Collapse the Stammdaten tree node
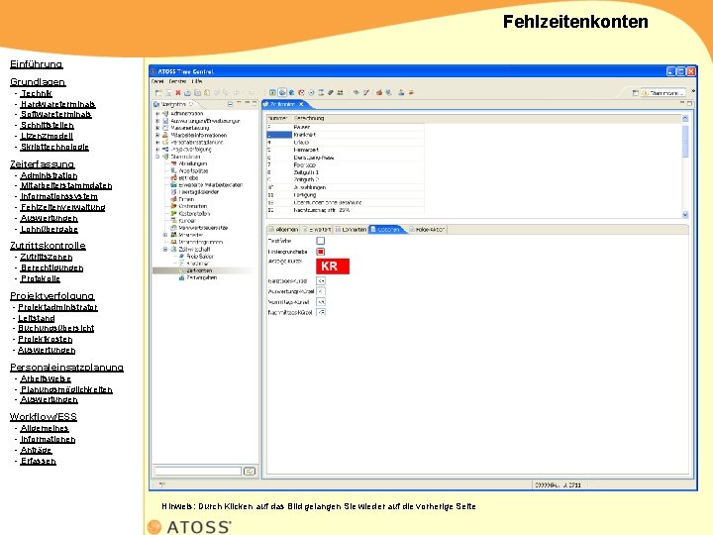The width and height of the screenshot is (713, 535). (x=157, y=157)
